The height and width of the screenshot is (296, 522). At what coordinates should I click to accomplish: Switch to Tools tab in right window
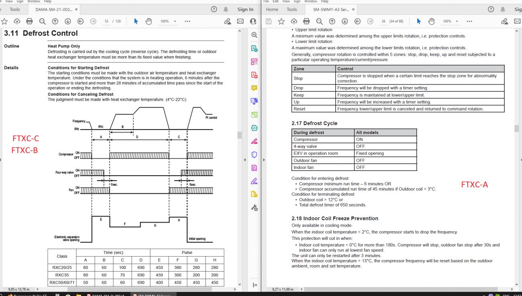292,9
